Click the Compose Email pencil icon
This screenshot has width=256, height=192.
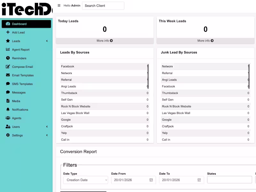tap(8, 67)
